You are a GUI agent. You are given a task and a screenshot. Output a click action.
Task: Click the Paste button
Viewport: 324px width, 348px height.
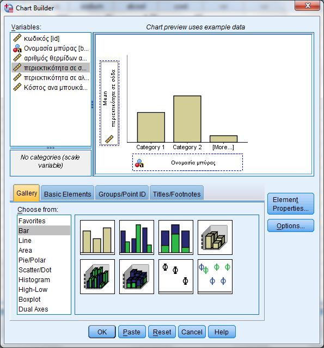(132, 332)
